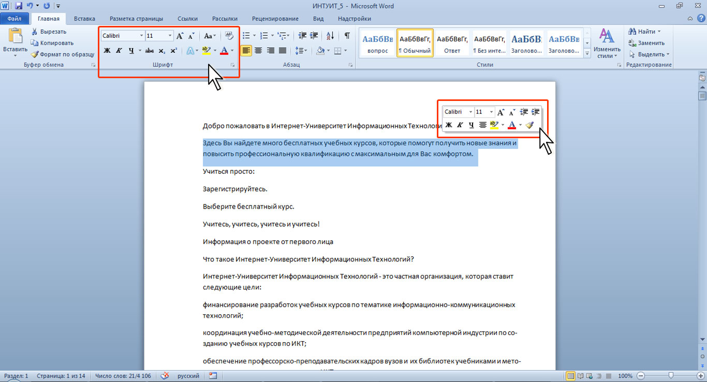Screen dimensions: 707x382
Task: Click ribbon yellow text highlight color button
Action: (x=206, y=51)
